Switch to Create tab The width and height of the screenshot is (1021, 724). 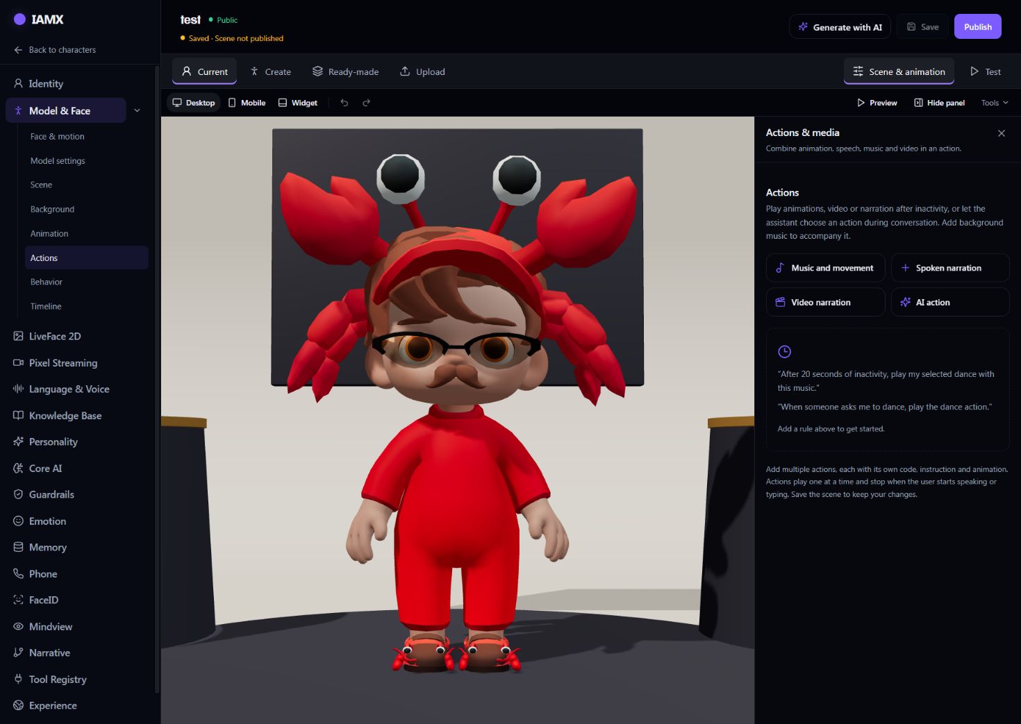[270, 71]
